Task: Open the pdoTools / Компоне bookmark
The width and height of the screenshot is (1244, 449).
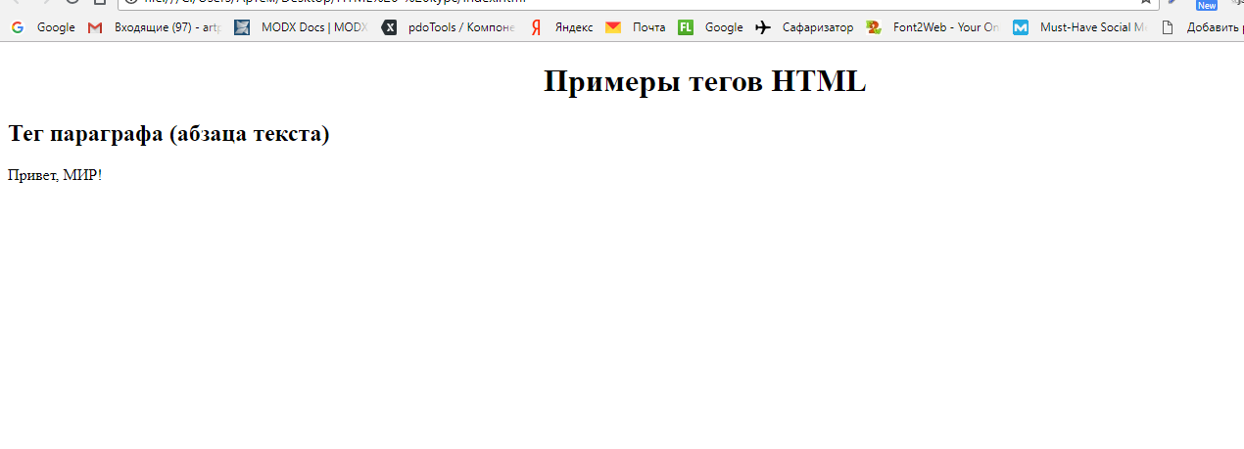Action: pyautogui.click(x=449, y=27)
